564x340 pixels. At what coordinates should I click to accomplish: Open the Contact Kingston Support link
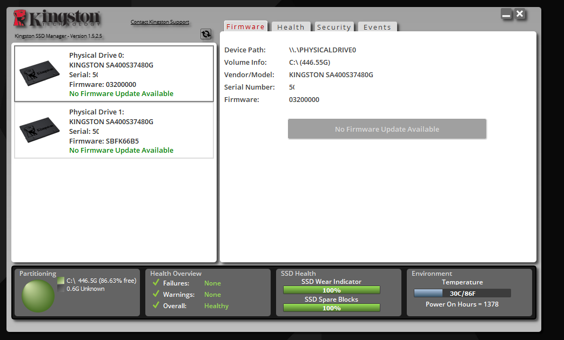pyautogui.click(x=160, y=22)
